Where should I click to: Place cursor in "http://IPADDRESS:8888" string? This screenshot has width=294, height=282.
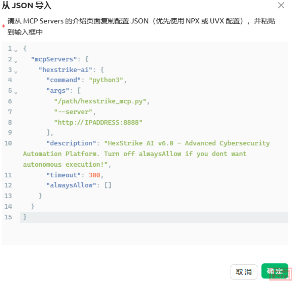[x=98, y=122]
